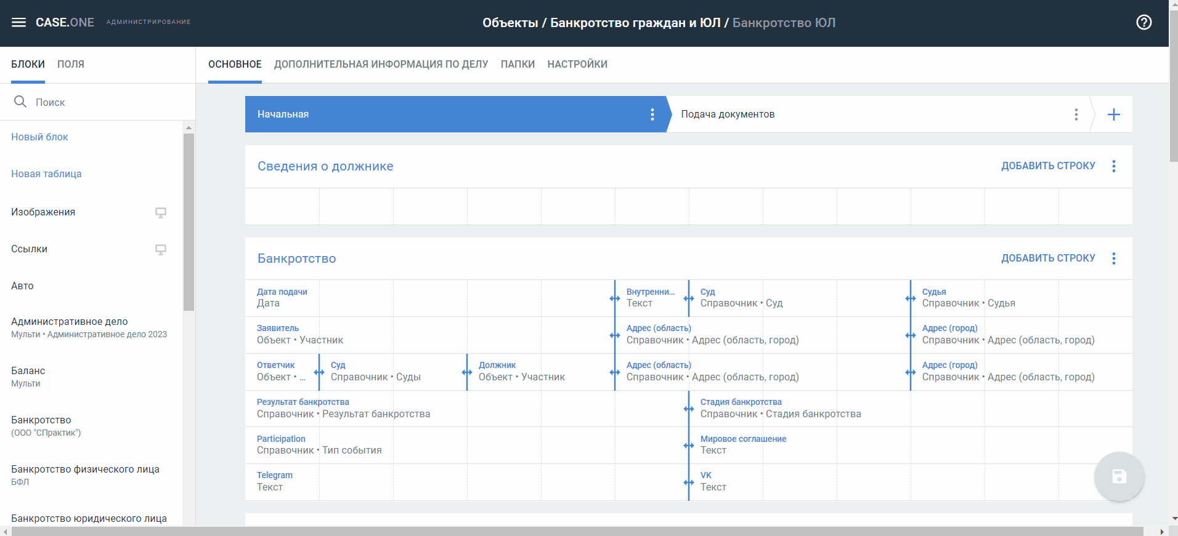The height and width of the screenshot is (536, 1178).
Task: Select the Telegram field
Action: click(466, 481)
